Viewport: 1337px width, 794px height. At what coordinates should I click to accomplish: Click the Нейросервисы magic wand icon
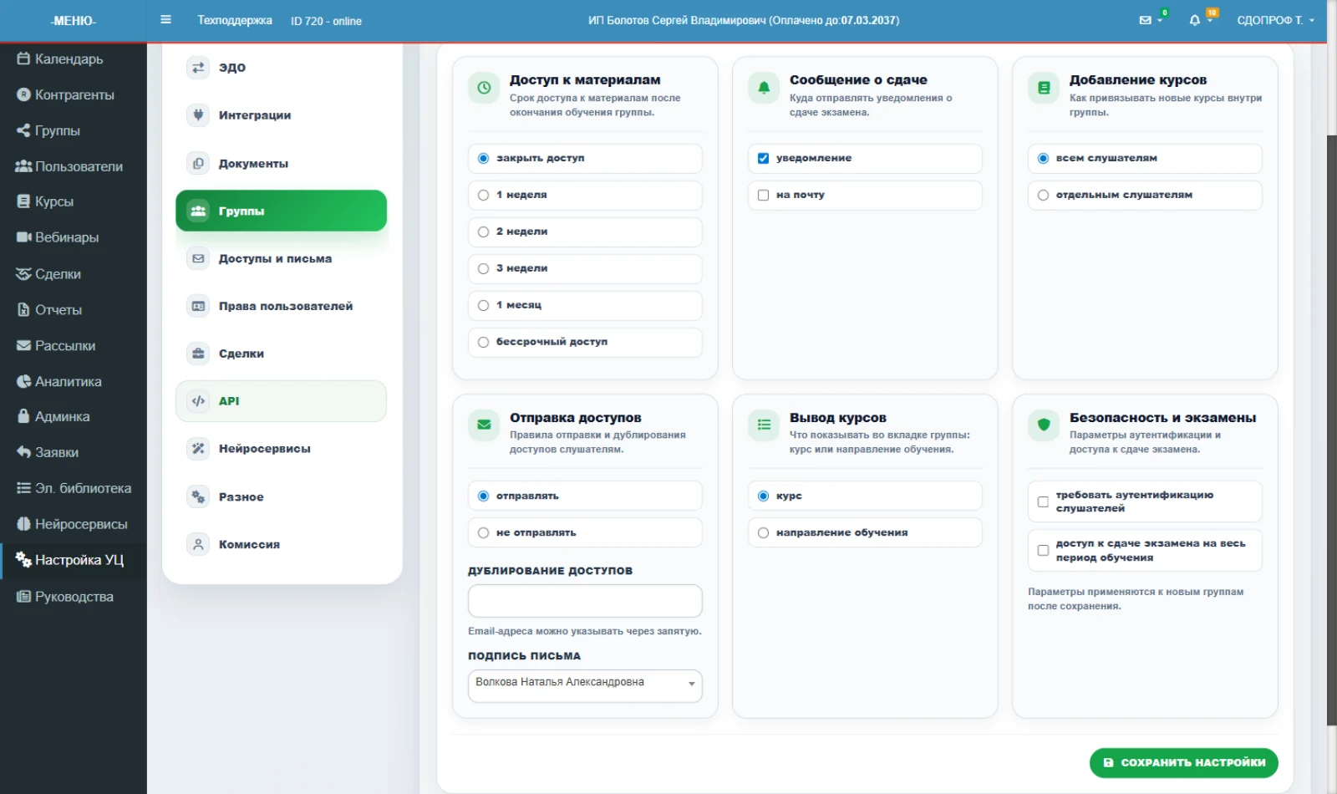click(x=198, y=449)
